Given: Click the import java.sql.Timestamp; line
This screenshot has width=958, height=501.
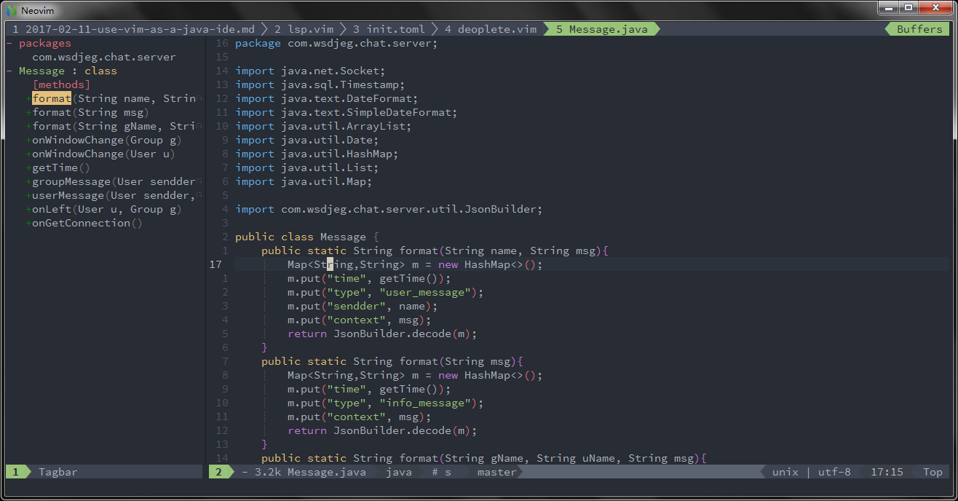Looking at the screenshot, I should [320, 84].
